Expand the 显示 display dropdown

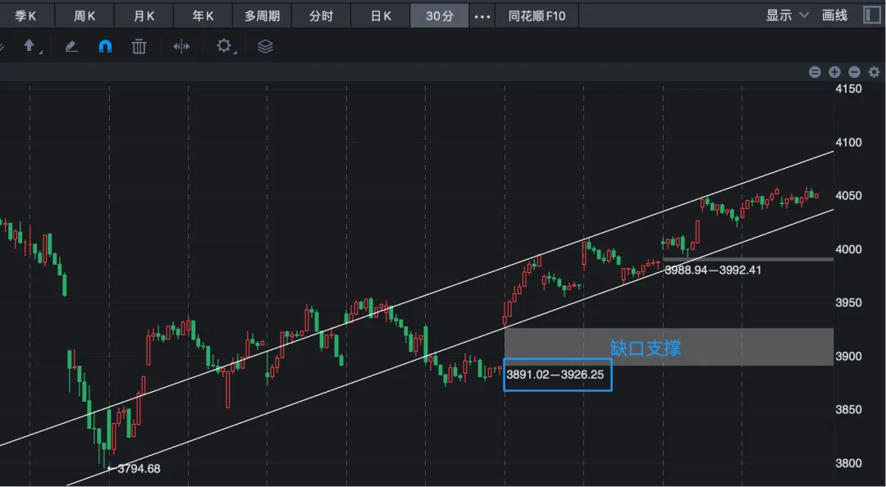(787, 16)
